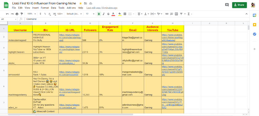Open the 123 more formats dropdown
Screen dimensions: 259x116
tap(60, 14)
